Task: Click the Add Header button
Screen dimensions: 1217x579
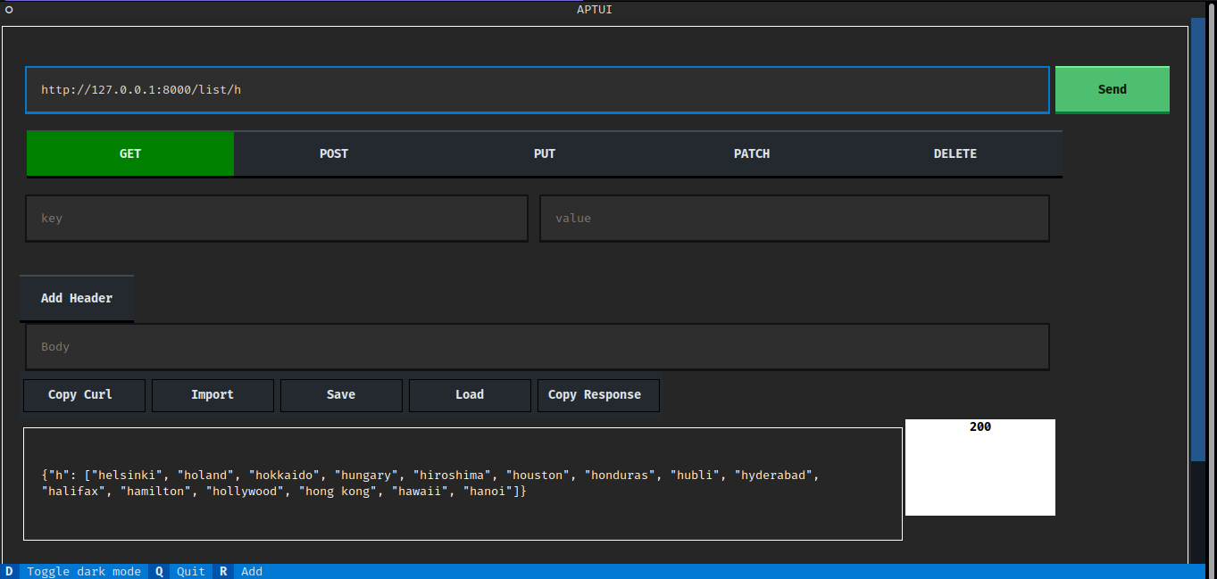Action: tap(77, 298)
